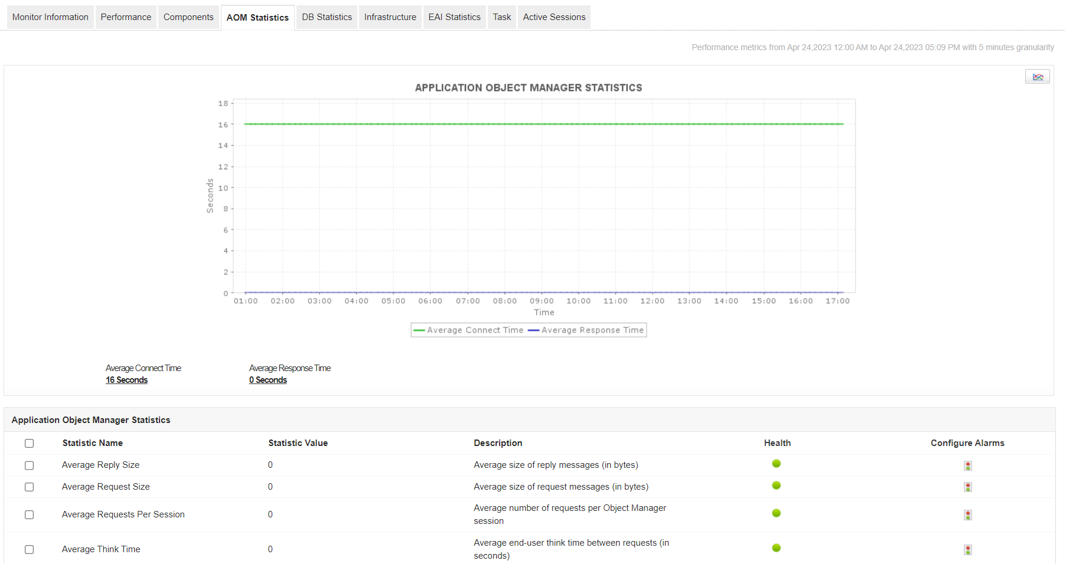Open alarm configuration for Average Request Size

(967, 487)
